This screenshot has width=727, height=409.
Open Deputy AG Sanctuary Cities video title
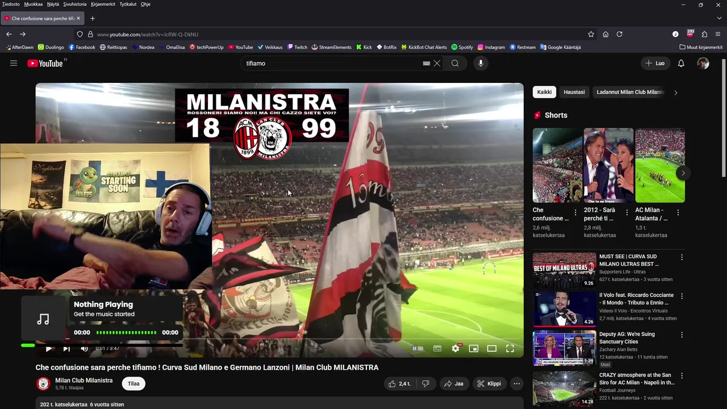point(627,338)
